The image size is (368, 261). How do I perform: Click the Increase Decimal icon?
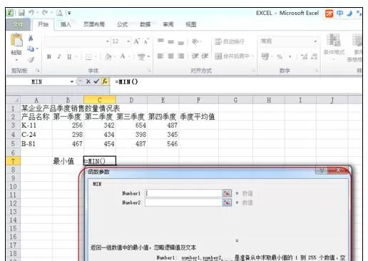tap(305, 56)
